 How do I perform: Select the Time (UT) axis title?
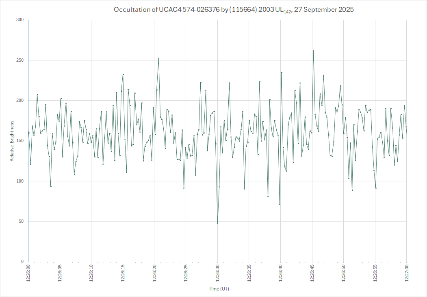click(x=219, y=289)
